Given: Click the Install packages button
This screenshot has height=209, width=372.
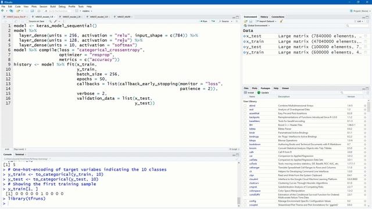Looking at the screenshot, I should pyautogui.click(x=249, y=93).
